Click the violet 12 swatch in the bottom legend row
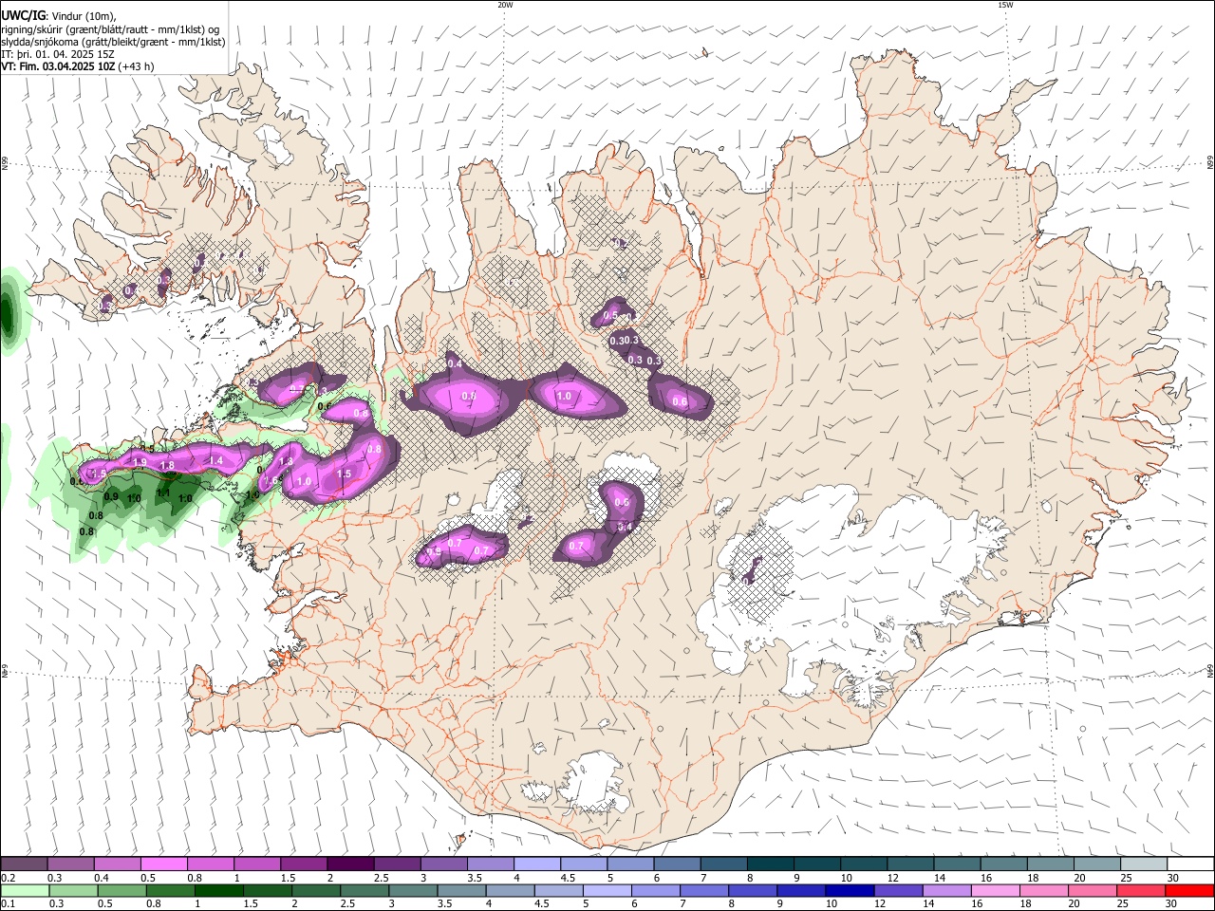 point(897,890)
